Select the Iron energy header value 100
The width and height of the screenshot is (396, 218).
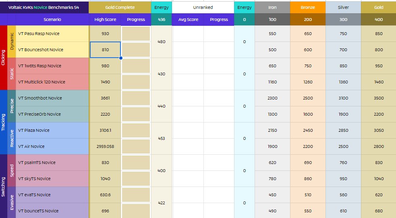(x=272, y=19)
